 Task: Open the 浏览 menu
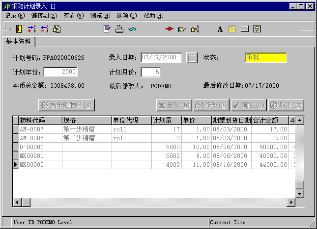[100, 16]
